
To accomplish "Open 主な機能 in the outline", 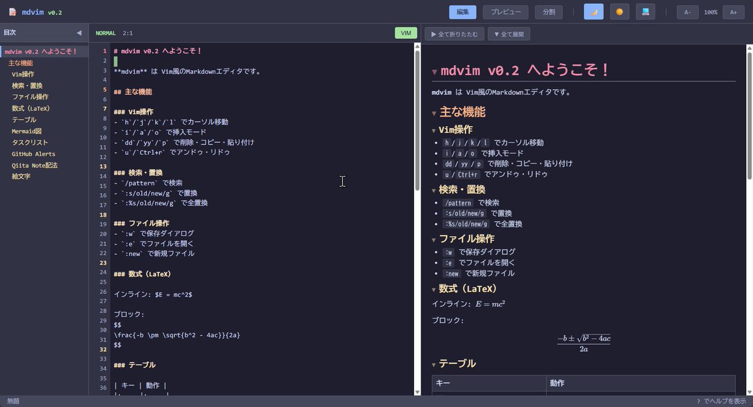I will click(21, 63).
